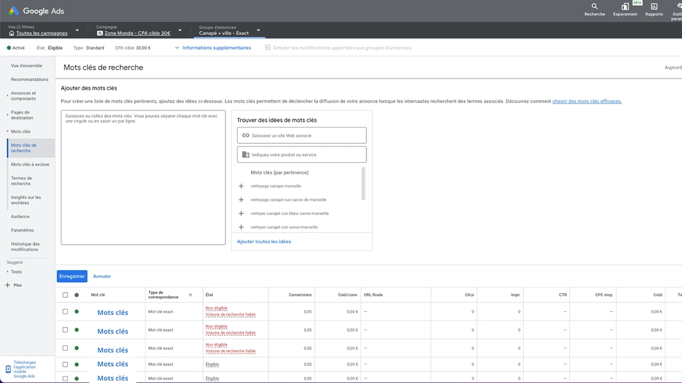Click Téléchargez l'application mobile Google Ads
The image size is (682, 383).
(25, 370)
